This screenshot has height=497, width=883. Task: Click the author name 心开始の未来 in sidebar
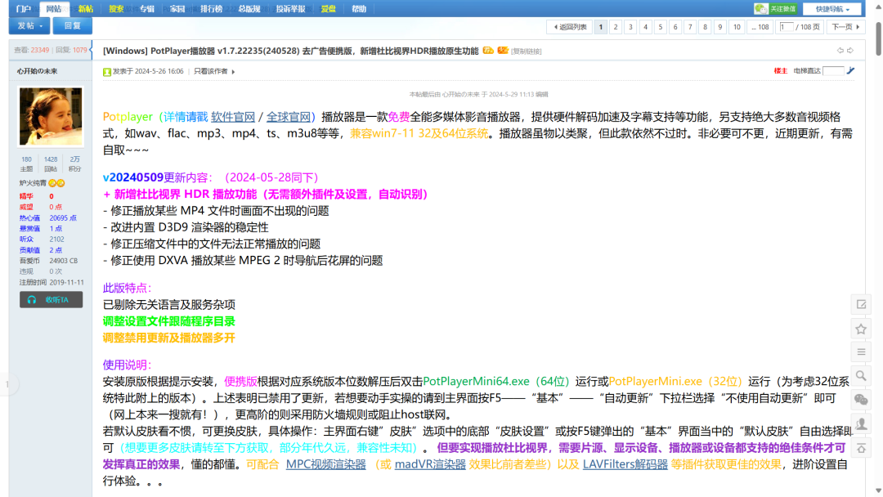coord(37,71)
